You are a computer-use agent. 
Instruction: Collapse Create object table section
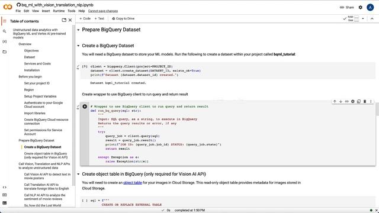78,174
